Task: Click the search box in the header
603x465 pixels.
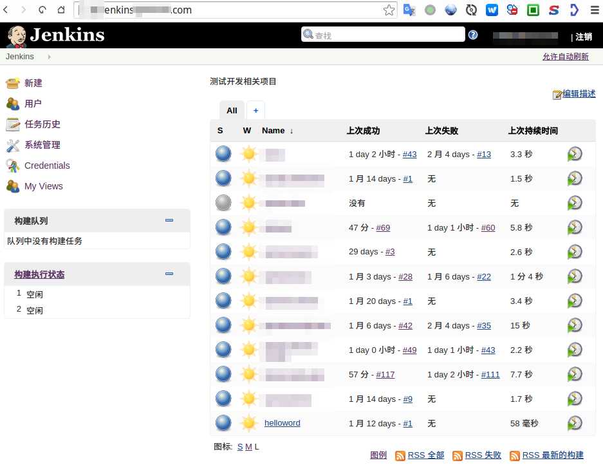Action: click(x=383, y=35)
